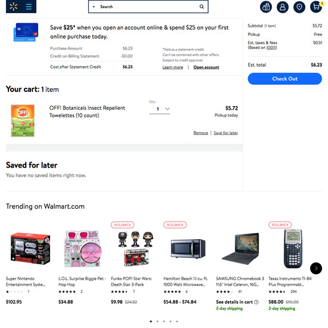Open the hamburger menu icon

(x=29, y=7)
